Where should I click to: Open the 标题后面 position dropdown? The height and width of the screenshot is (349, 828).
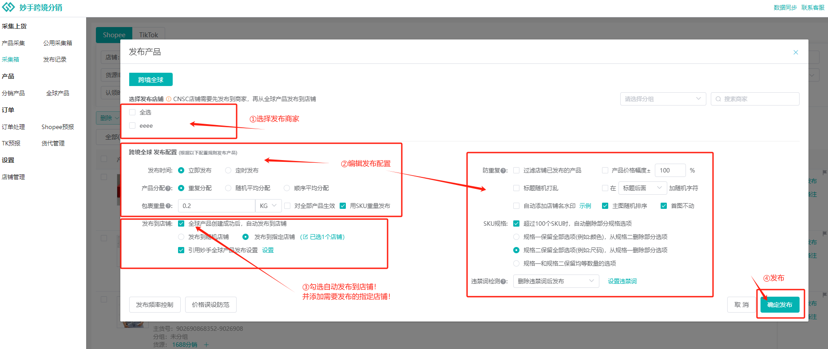tap(642, 188)
